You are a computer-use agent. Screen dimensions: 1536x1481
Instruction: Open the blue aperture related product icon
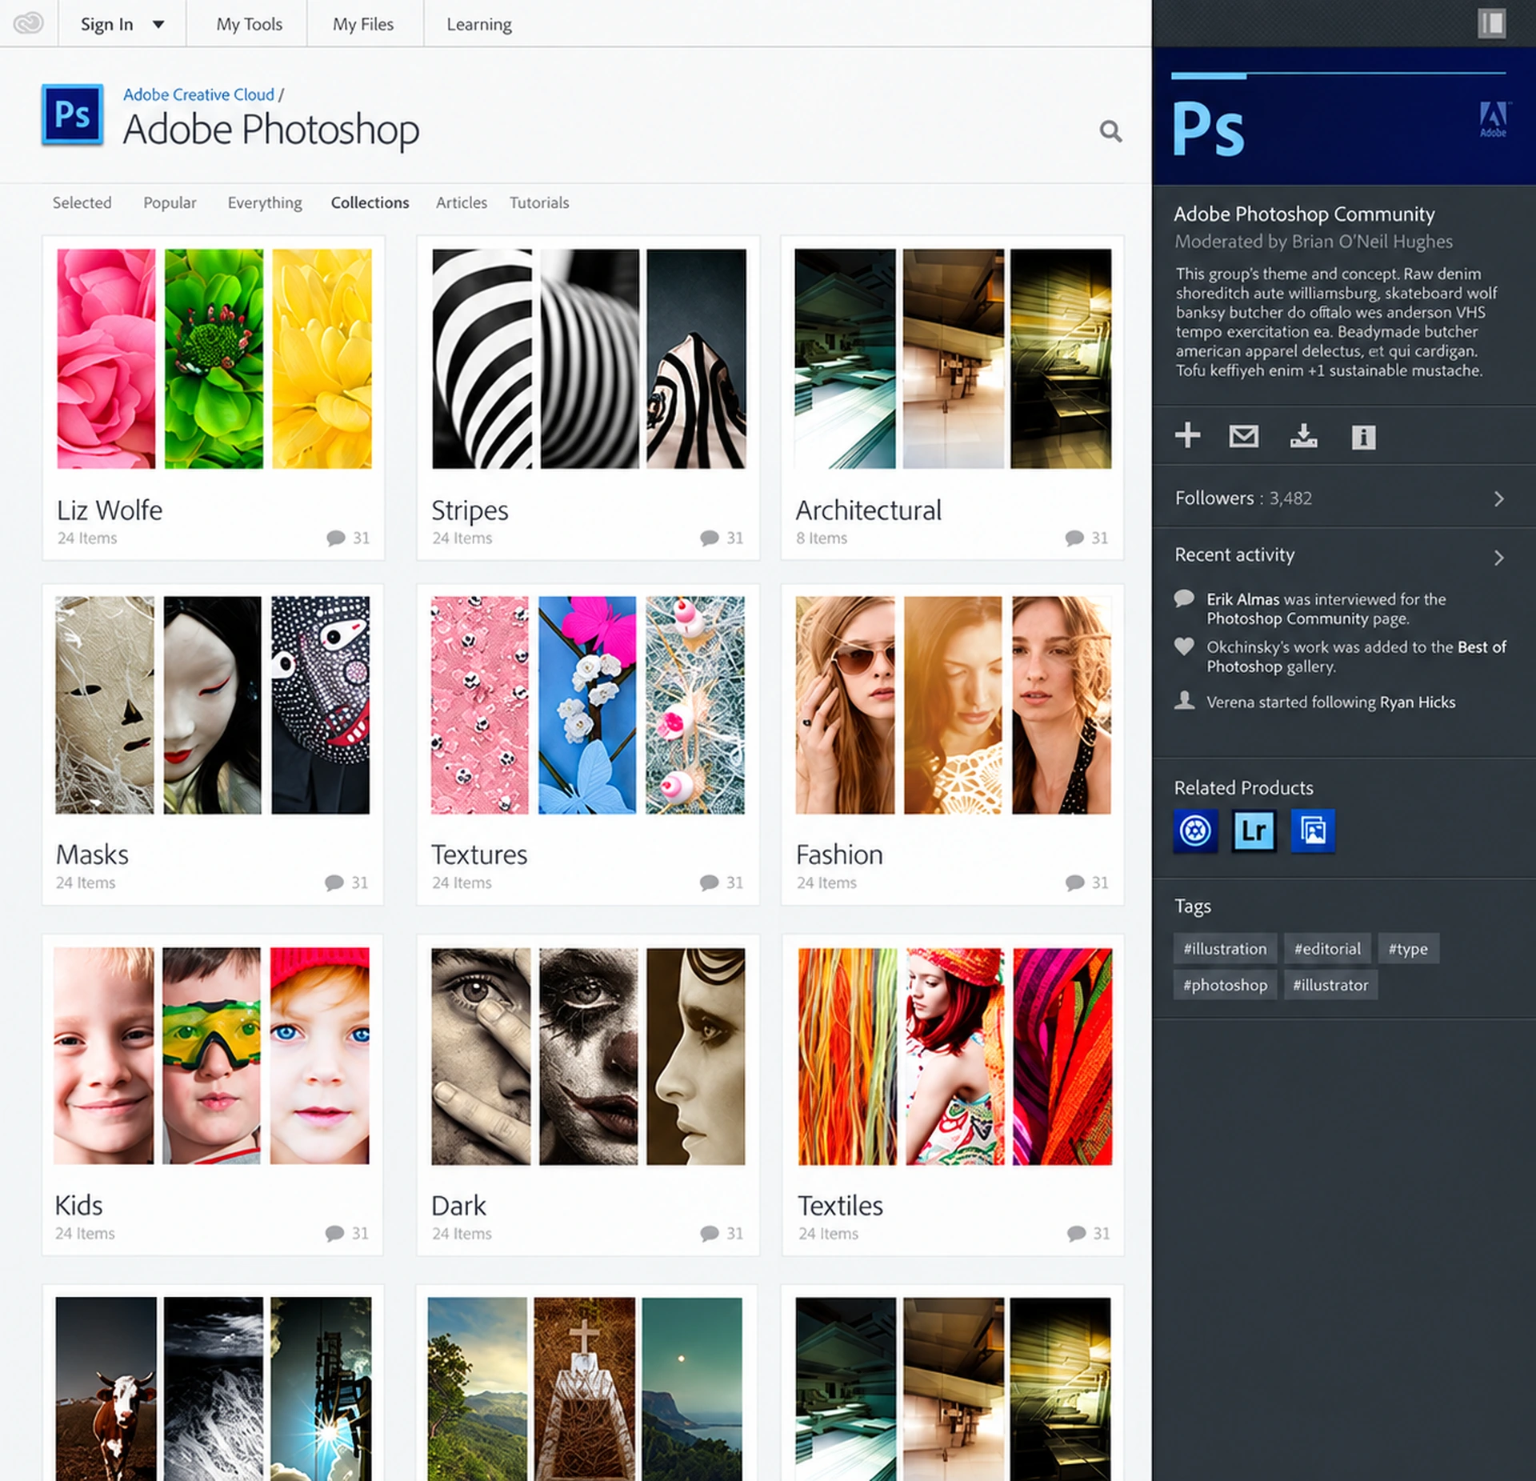tap(1195, 831)
